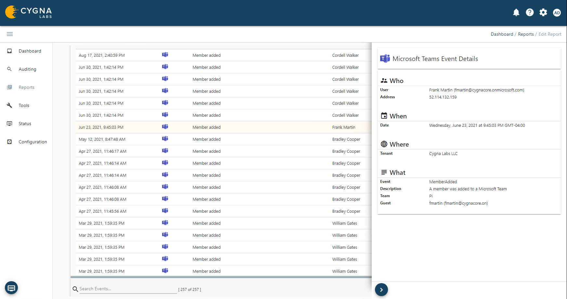
Task: Click the Dashboard sidebar icon
Action: 9,51
